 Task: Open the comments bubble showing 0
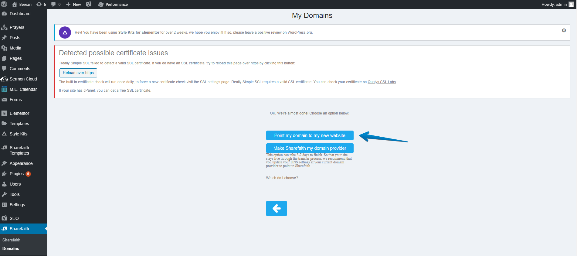[56, 4]
